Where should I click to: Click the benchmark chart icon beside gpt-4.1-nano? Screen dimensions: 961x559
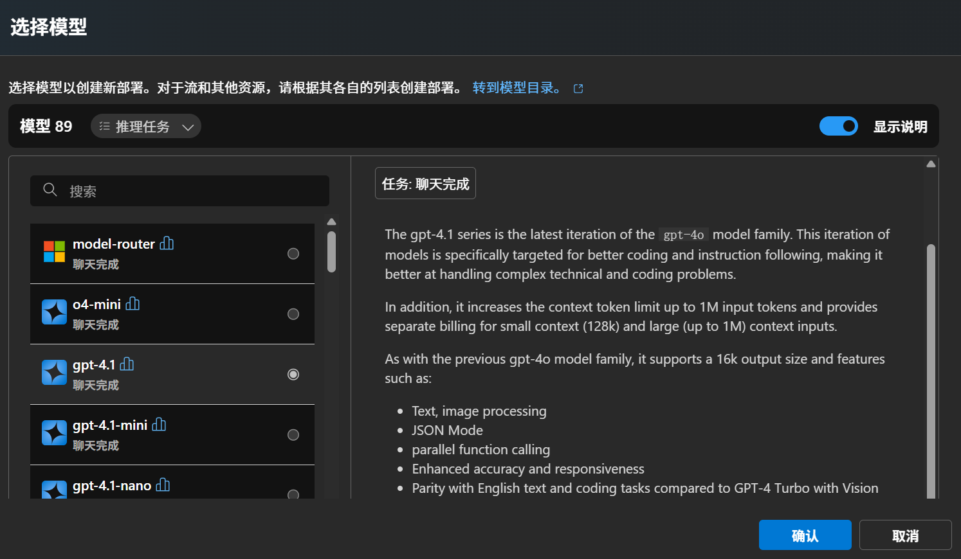pos(163,485)
